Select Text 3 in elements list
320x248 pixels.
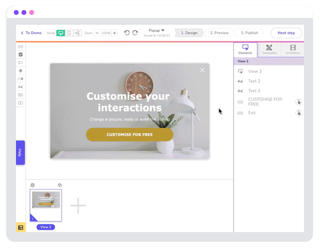coord(268,91)
